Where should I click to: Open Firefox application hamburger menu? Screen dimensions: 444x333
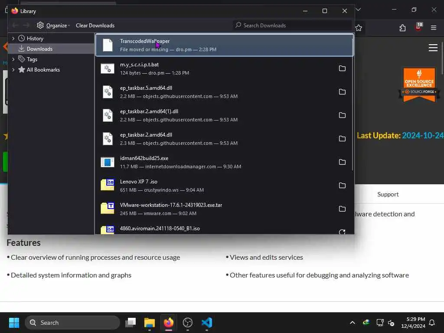[434, 28]
